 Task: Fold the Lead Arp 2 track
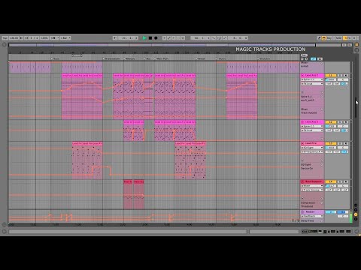point(302,122)
